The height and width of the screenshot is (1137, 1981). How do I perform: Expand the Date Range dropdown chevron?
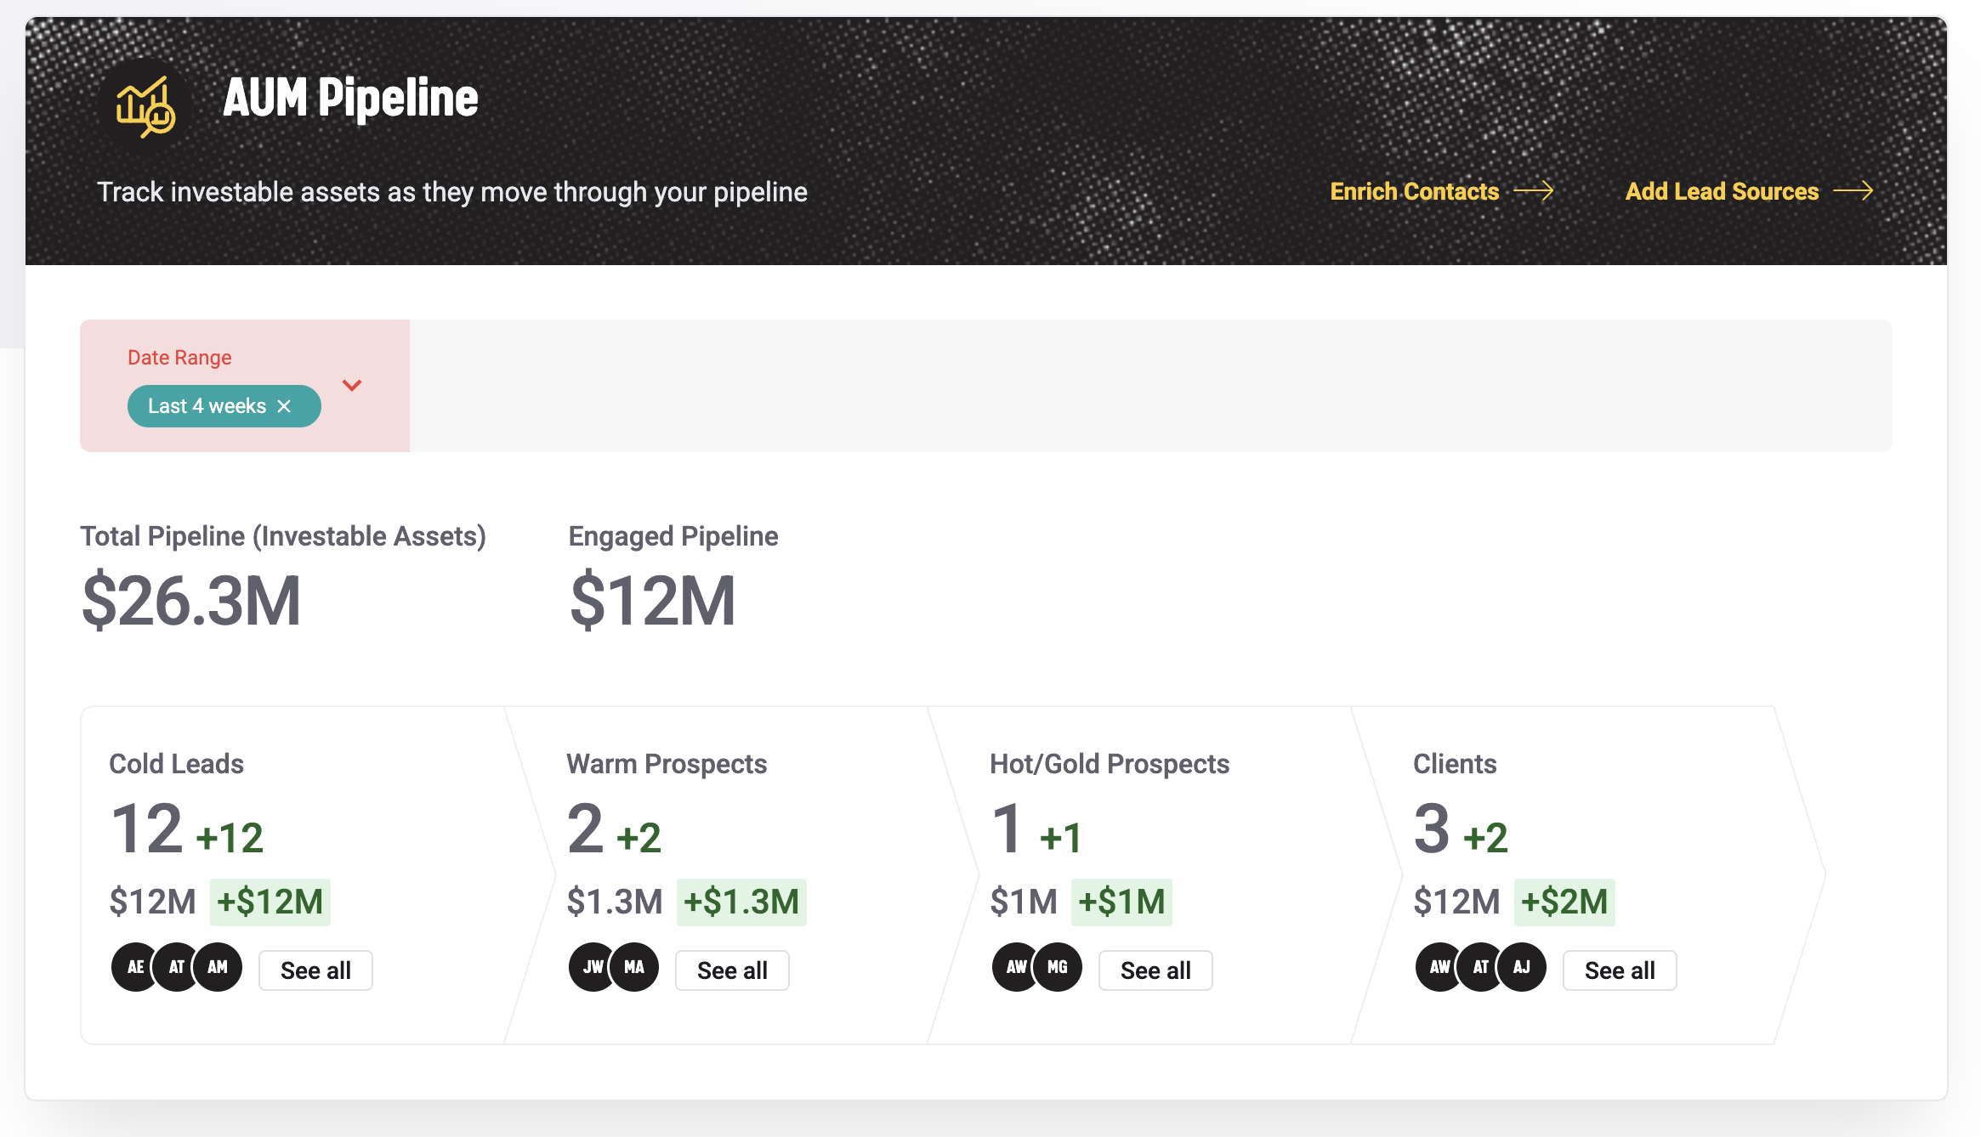pyautogui.click(x=352, y=385)
